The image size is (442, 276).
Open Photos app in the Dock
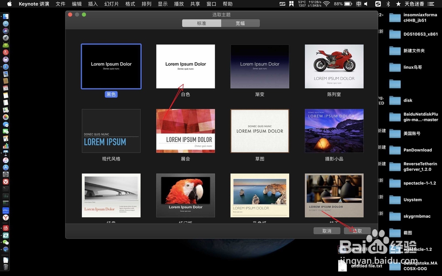point(6,117)
